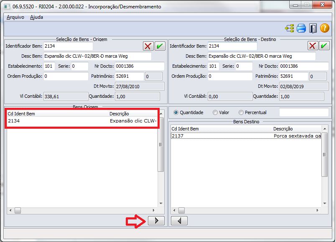Click destino small field beside Patrimônio

[x=318, y=76]
